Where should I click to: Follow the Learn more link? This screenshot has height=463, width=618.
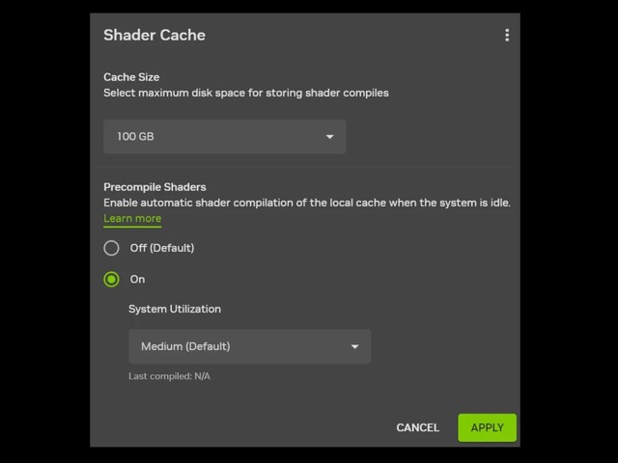click(132, 219)
